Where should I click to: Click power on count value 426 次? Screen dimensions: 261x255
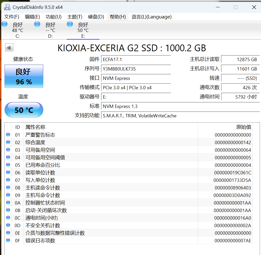(240, 87)
